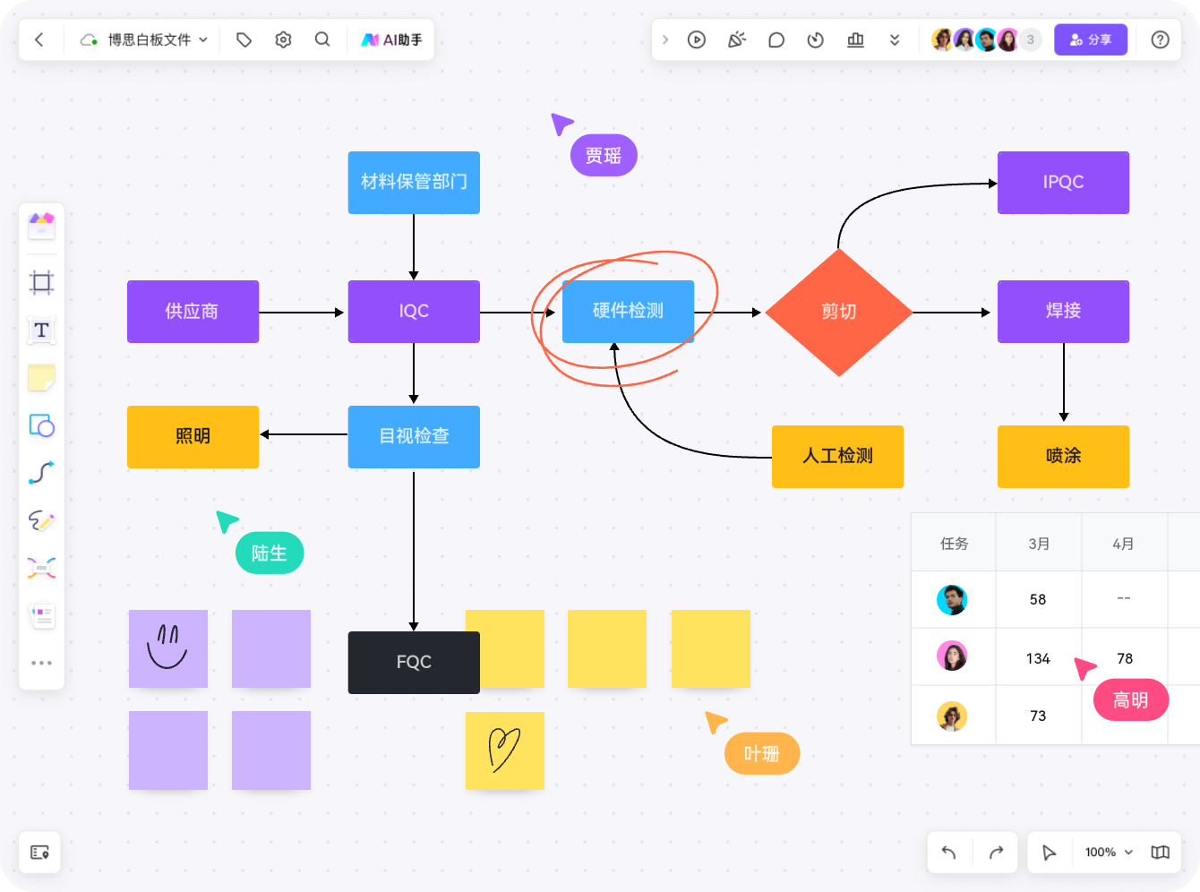
Task: Click table cell with value 58
Action: pyautogui.click(x=1039, y=599)
